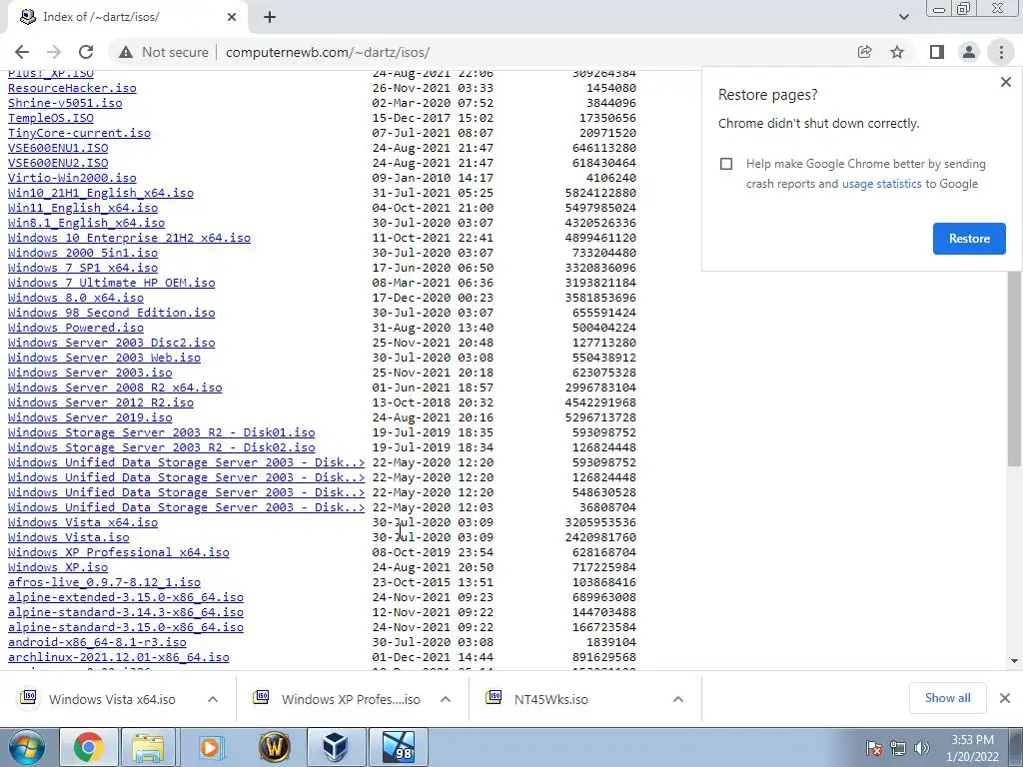
Task: Open Windows_98_Second_Edition.iso link
Action: (112, 313)
